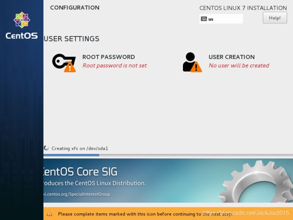Click 'CENTOS LINUX 7 INSTALLATION' title
Viewport: 293px width, 220px height.
click(x=243, y=8)
